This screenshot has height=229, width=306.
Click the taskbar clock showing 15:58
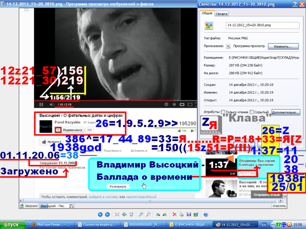(298, 225)
